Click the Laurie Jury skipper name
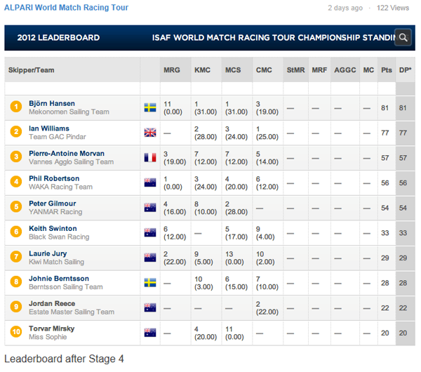This screenshot has height=372, width=421. coord(48,253)
